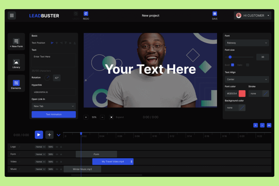Click the Redo icon
This screenshot has width=279, height=186.
[x=86, y=14]
